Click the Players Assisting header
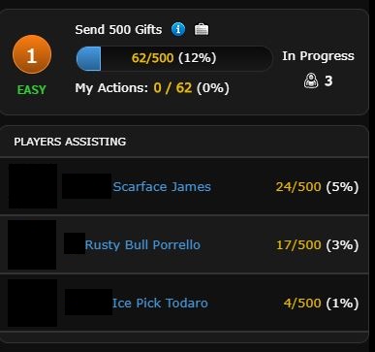 pos(70,142)
